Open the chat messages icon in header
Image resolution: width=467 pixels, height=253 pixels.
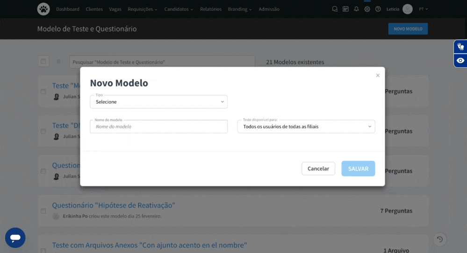point(335,9)
